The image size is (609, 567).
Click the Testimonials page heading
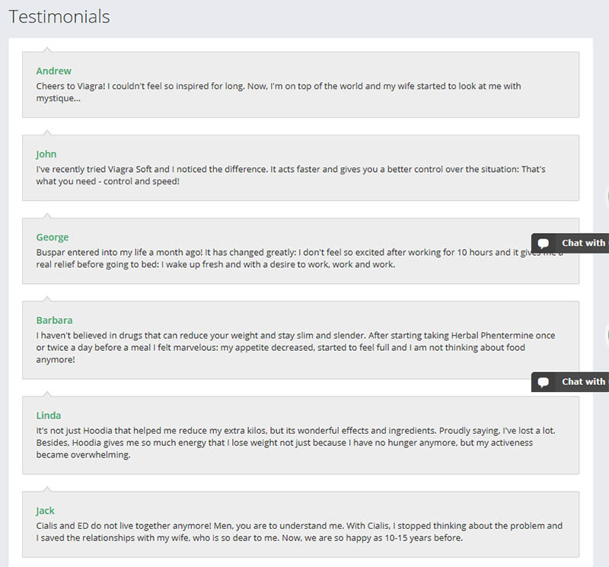click(x=59, y=17)
